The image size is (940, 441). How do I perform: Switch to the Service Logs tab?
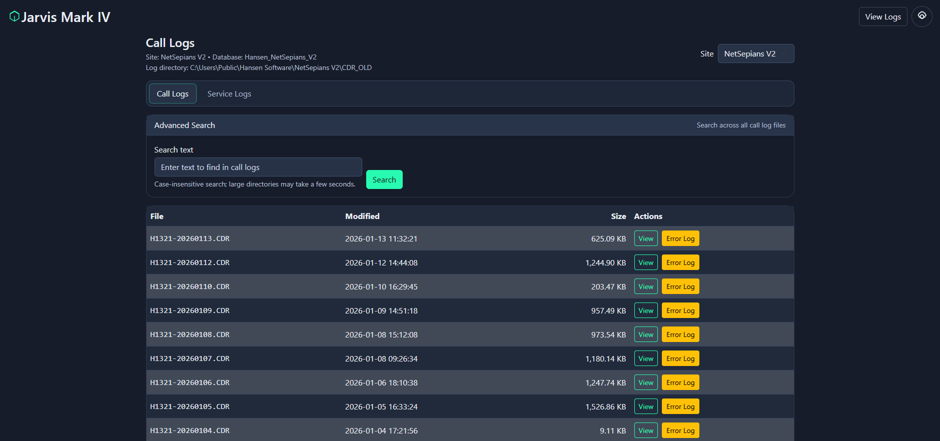click(x=229, y=94)
